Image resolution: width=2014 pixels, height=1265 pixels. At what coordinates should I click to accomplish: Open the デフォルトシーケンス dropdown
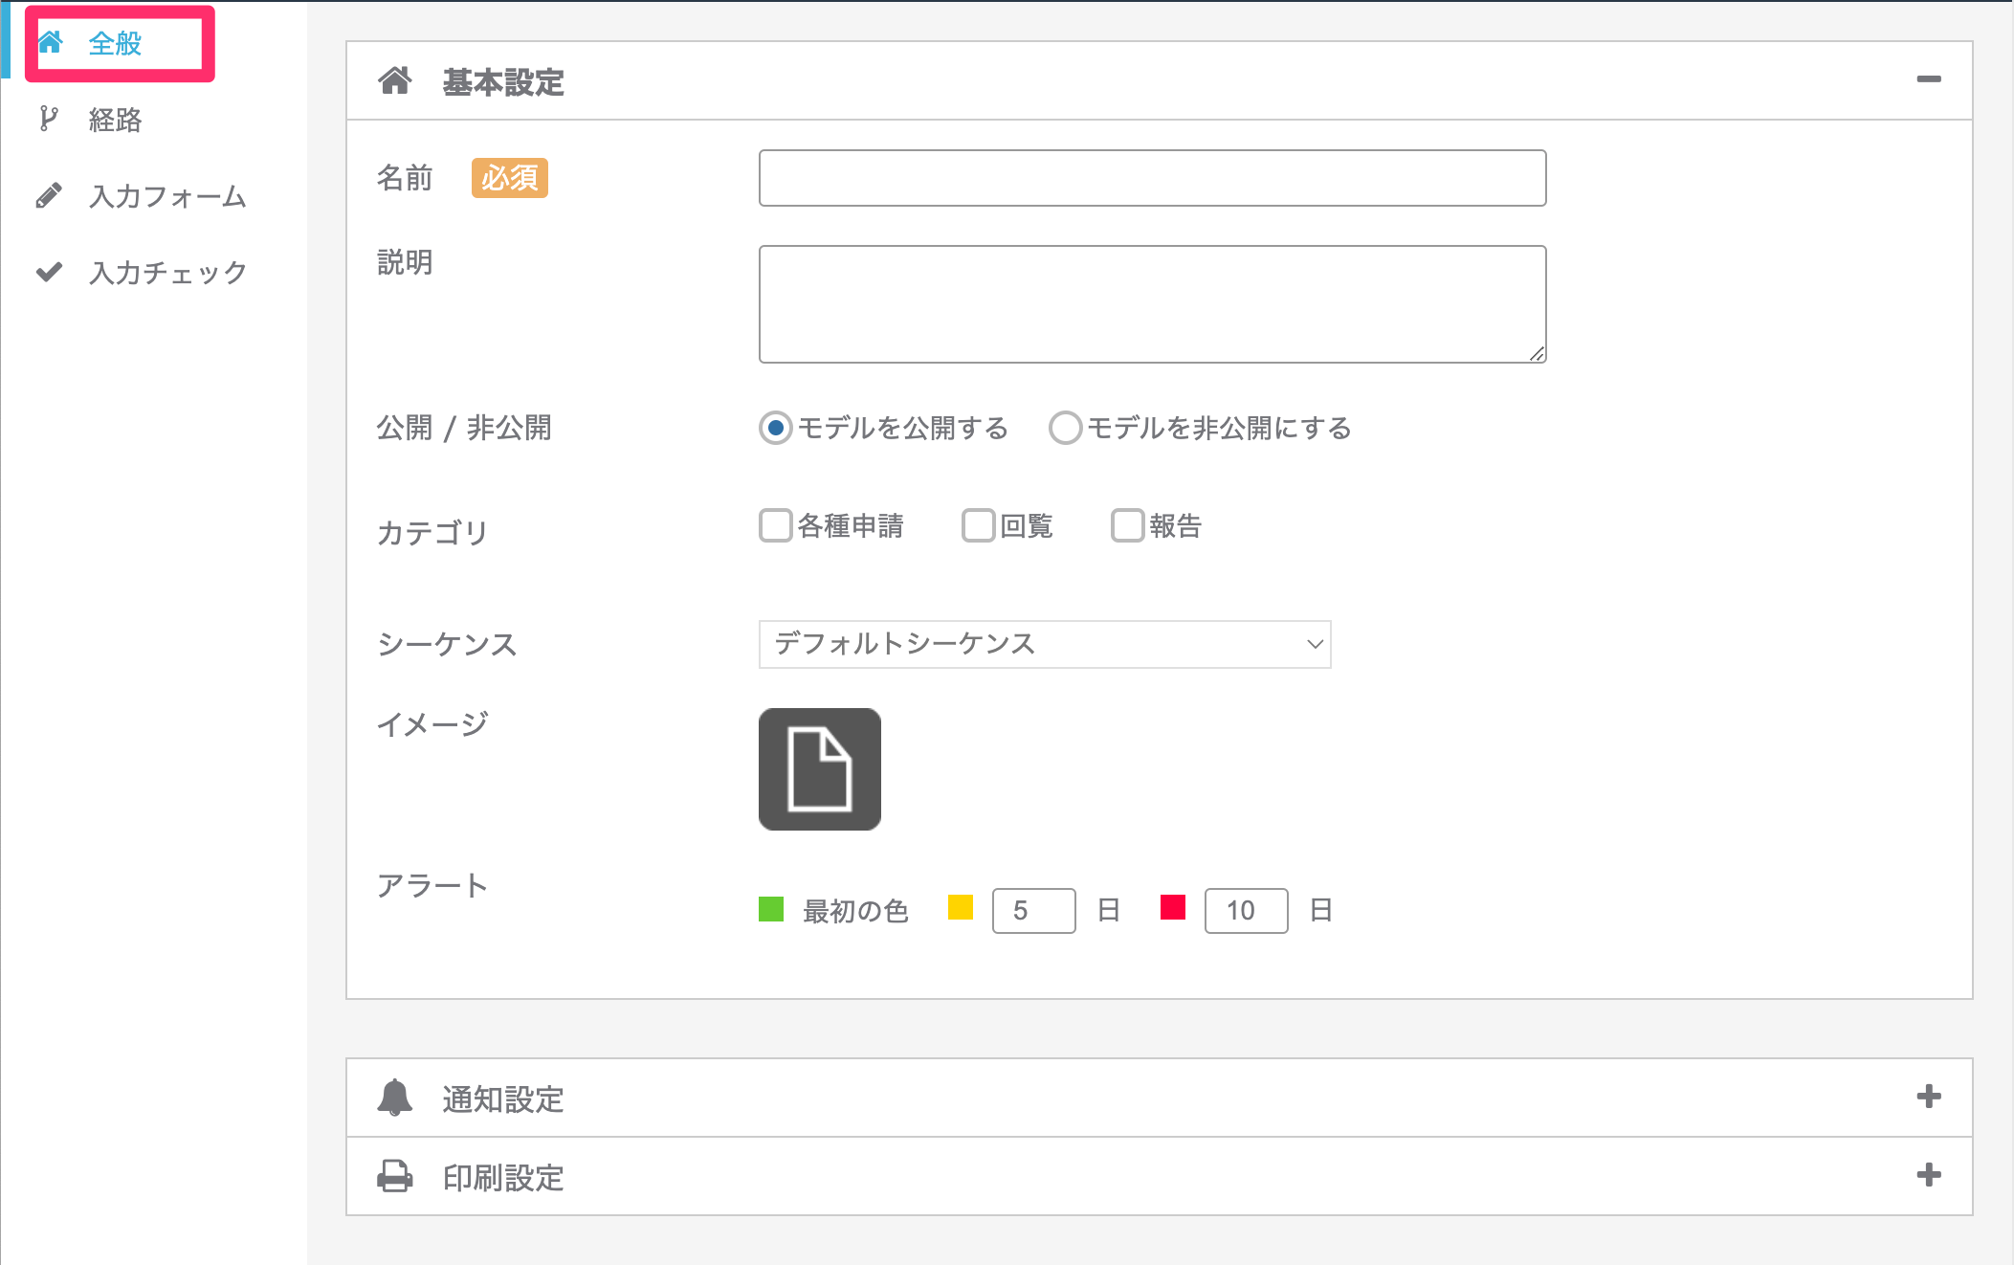pyautogui.click(x=1045, y=644)
